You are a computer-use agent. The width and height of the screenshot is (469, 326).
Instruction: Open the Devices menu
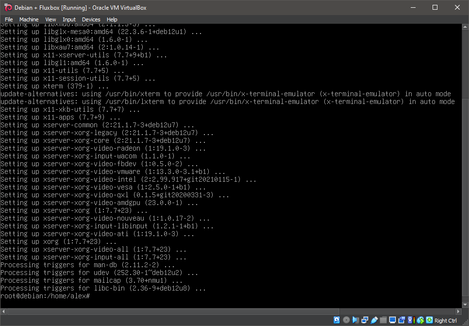91,19
